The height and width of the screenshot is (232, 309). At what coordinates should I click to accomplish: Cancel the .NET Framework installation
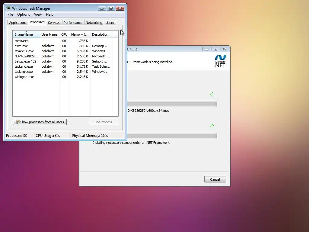(x=215, y=179)
